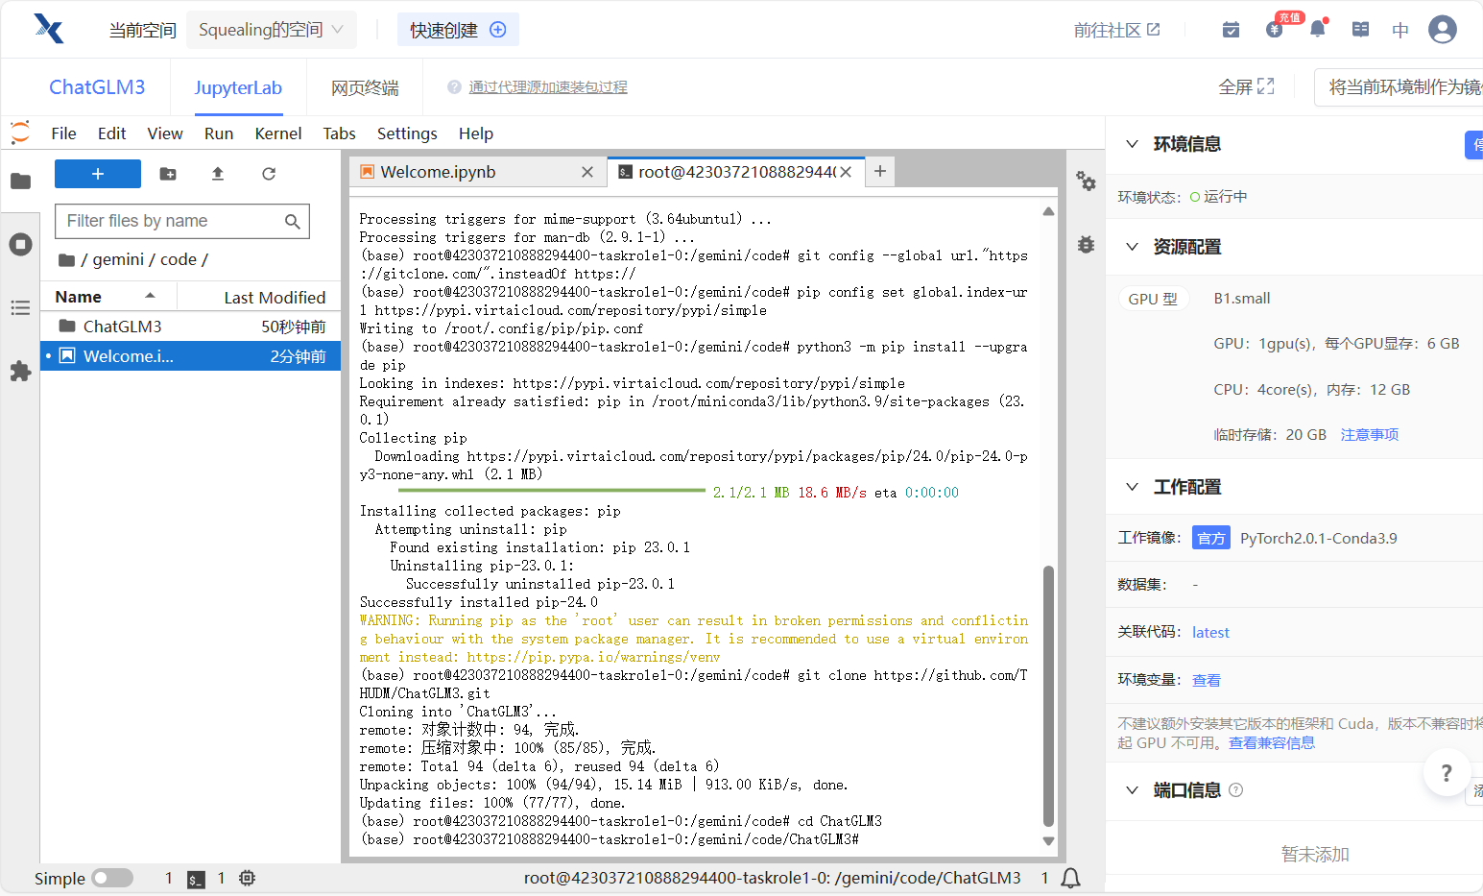Collapse the 环境信息 section
This screenshot has width=1483, height=896.
point(1133,144)
